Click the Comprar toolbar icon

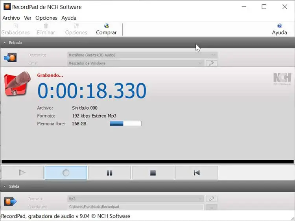pyautogui.click(x=106, y=26)
